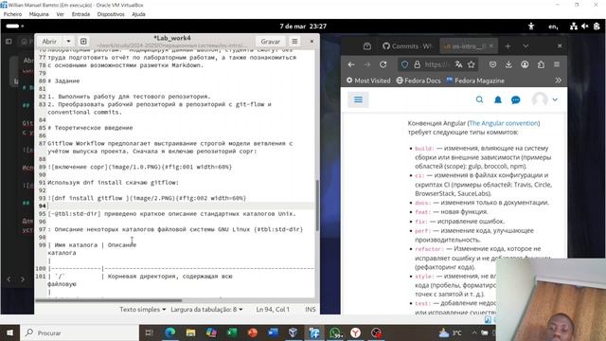This screenshot has width=606, height=341.
Task: Switch to Commits GitHub tab
Action: tap(407, 46)
